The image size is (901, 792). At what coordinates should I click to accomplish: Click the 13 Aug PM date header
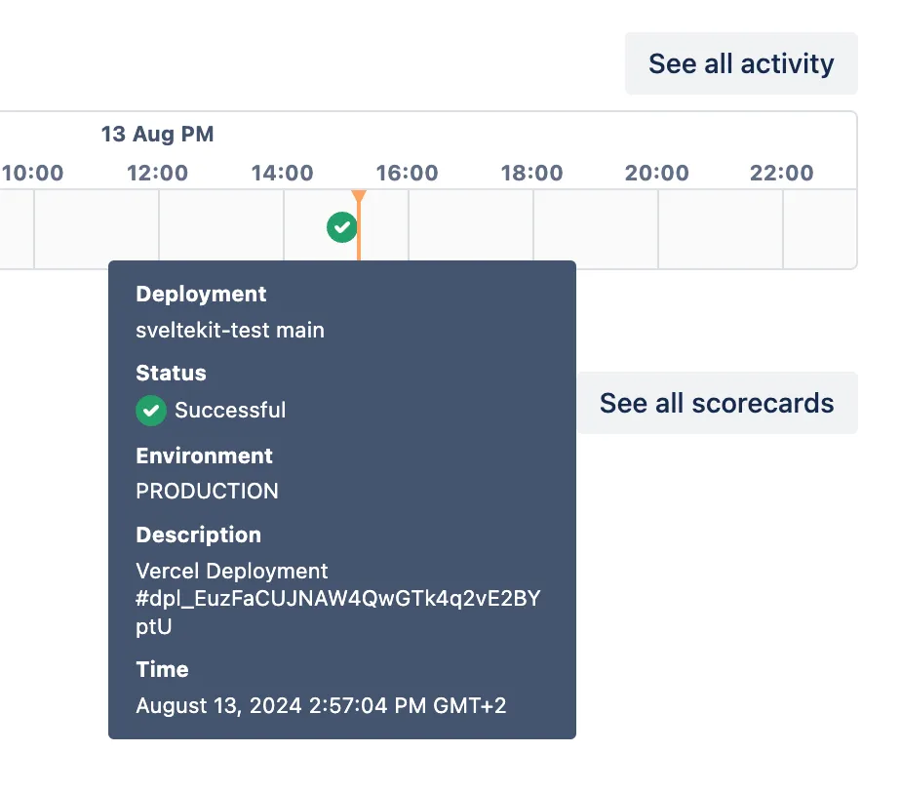click(x=157, y=135)
